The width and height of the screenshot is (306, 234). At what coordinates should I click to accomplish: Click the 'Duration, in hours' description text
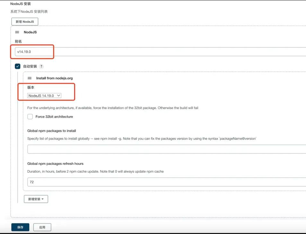[95, 171]
